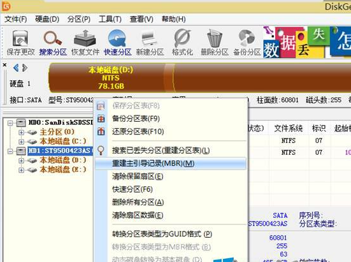Click the 标识 column header
This screenshot has height=262, width=351.
319,128
